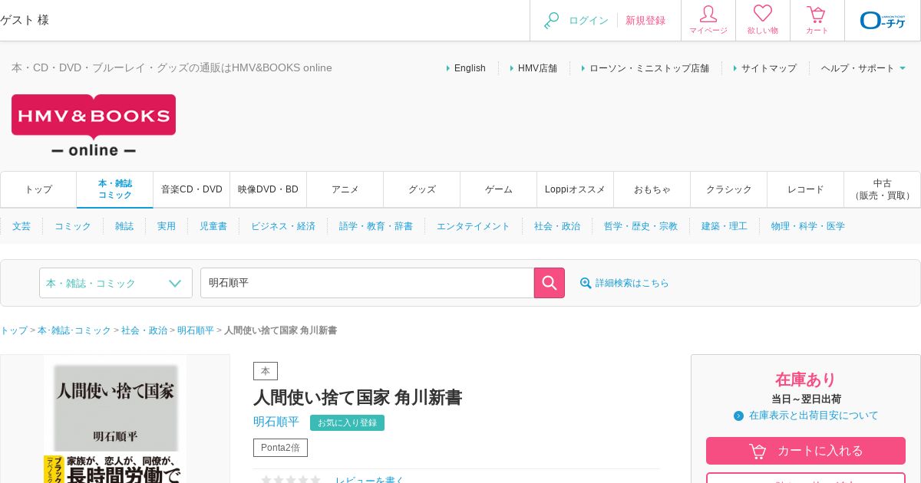The image size is (921, 483).
Task: Click the search field containing 明石順平
Action: (x=367, y=283)
